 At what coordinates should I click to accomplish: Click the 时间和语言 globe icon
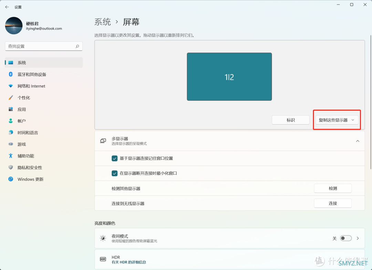tap(11, 132)
